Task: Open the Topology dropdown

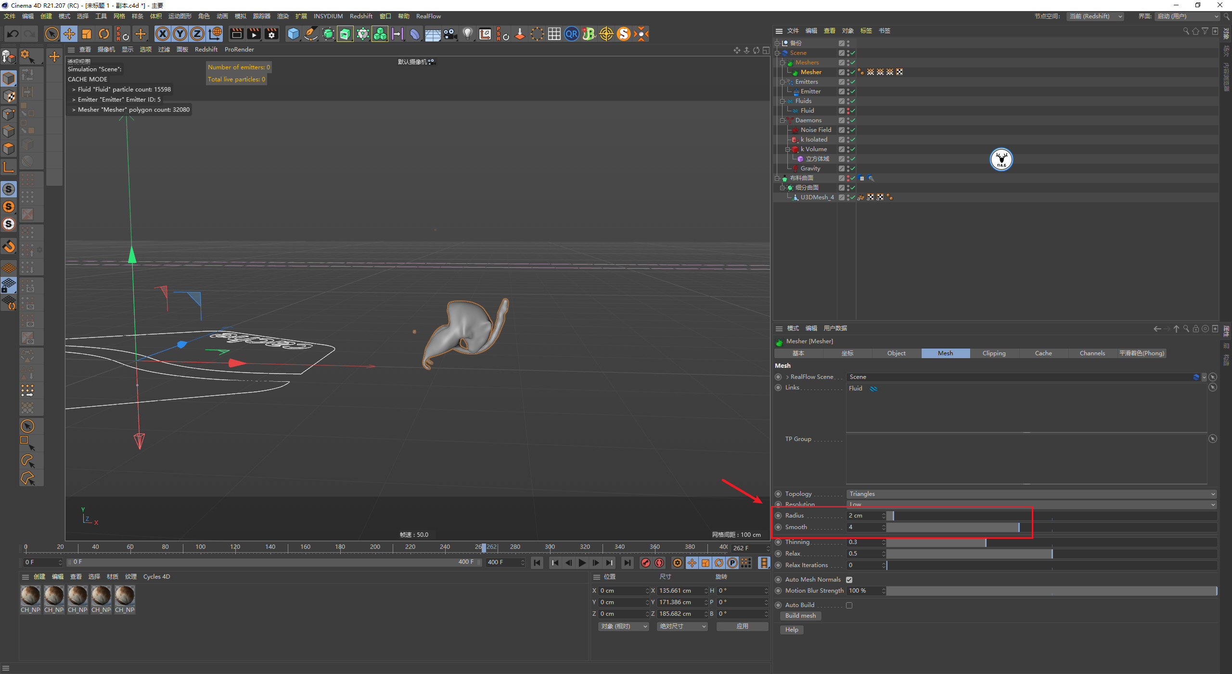Action: tap(1031, 494)
